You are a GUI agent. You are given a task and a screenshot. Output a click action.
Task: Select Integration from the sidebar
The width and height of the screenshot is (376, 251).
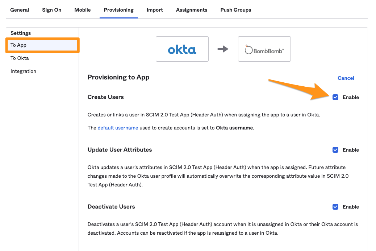pos(23,71)
